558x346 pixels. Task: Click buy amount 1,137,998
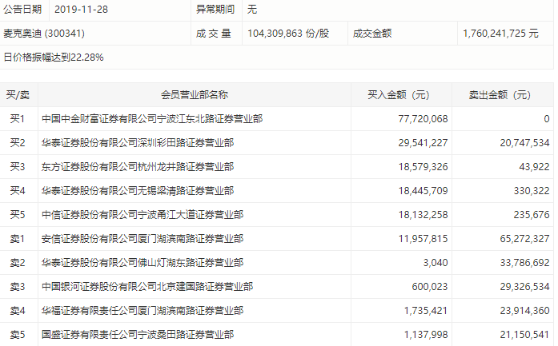pyautogui.click(x=426, y=335)
